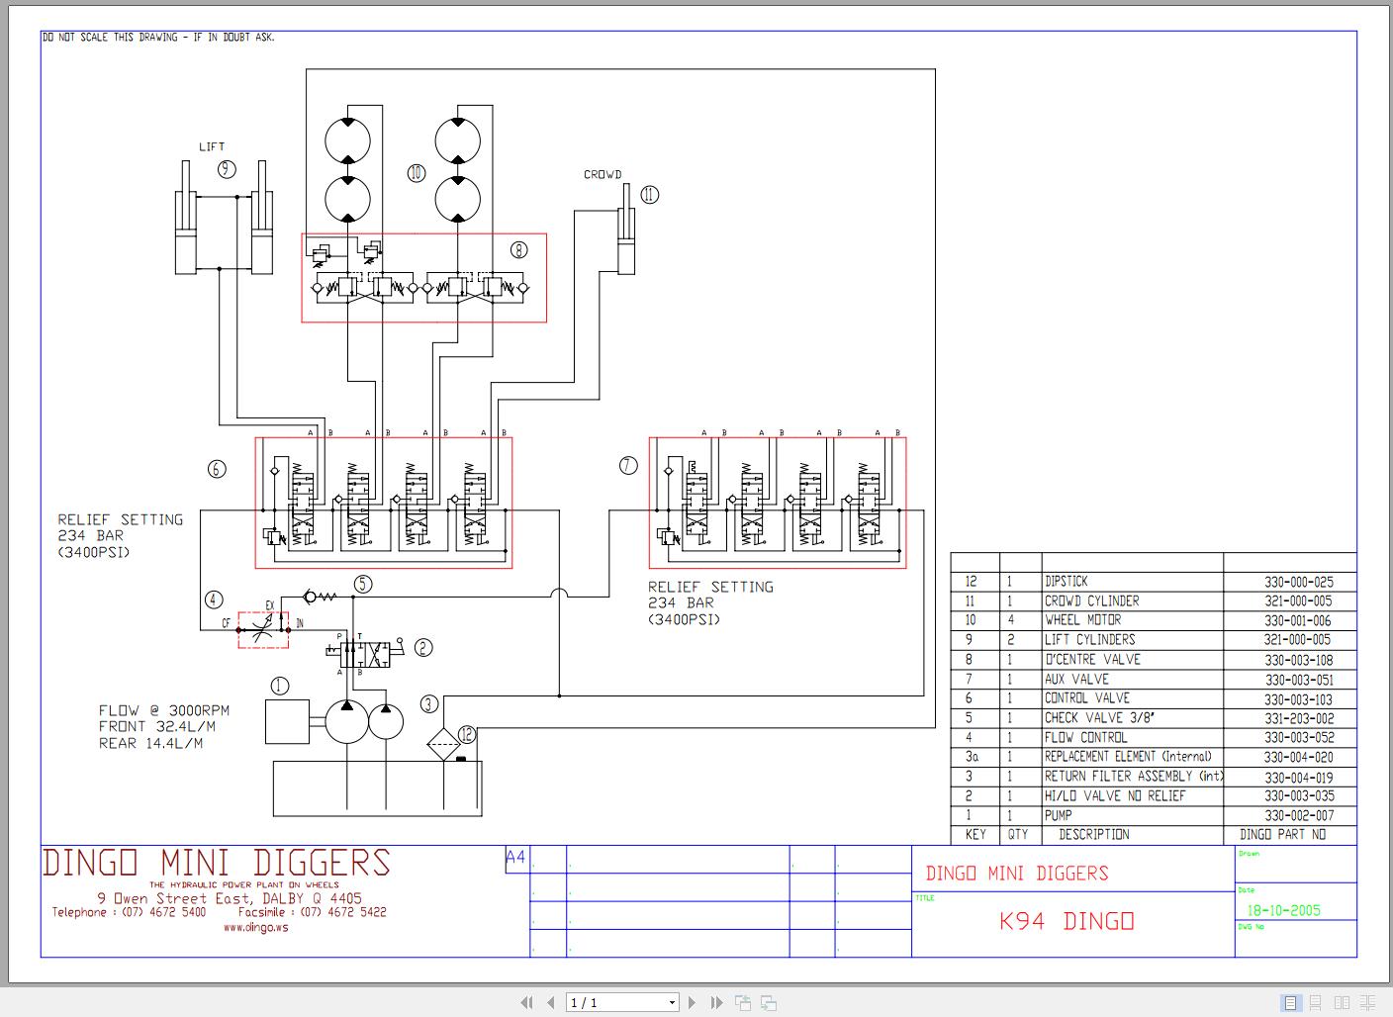Click the previous view navigation icon
Screen dimensions: 1393x1017
tap(743, 1002)
